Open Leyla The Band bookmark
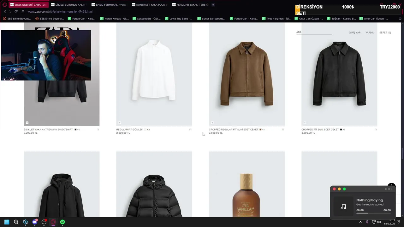Viewport: 404px width, 227px height. (x=179, y=19)
